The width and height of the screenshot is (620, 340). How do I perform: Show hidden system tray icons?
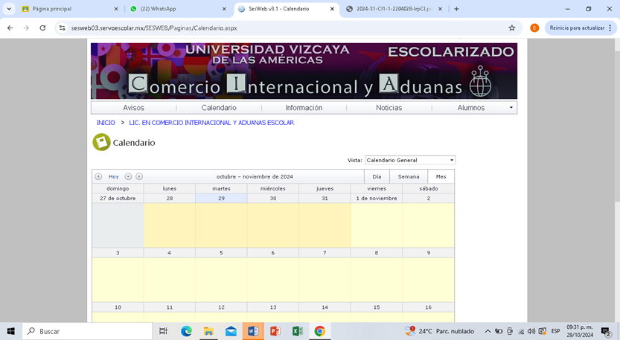pos(488,331)
